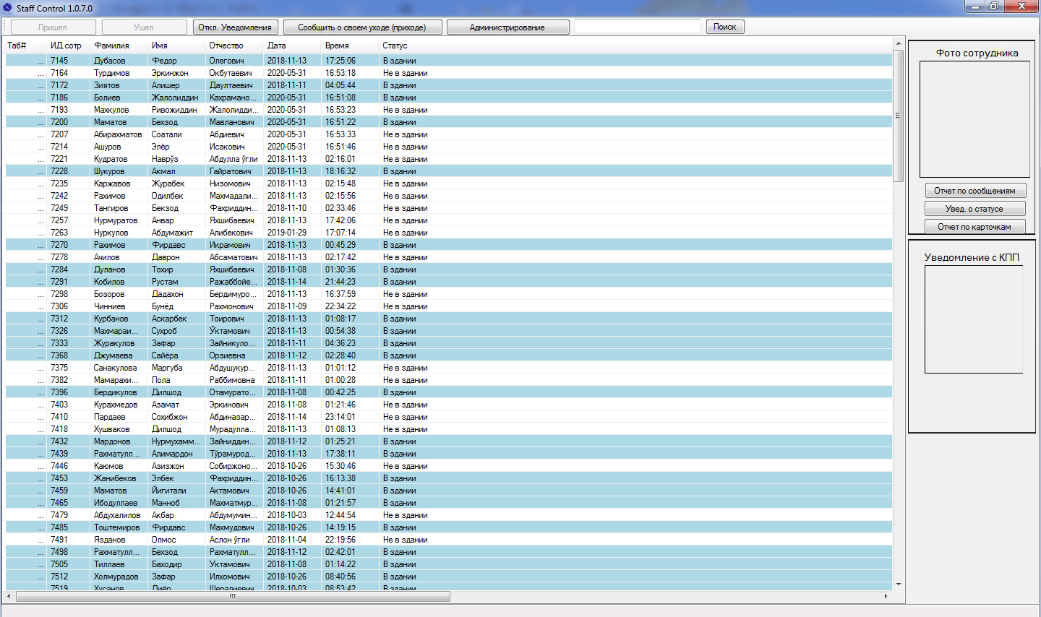Image resolution: width=1041 pixels, height=617 pixels.
Task: Click the employee photo placeholder box
Action: click(974, 119)
